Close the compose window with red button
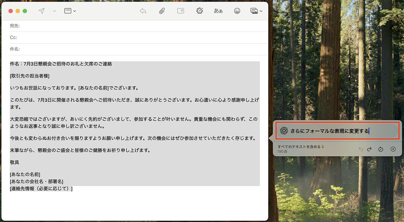404x222 pixels. (x=11, y=11)
